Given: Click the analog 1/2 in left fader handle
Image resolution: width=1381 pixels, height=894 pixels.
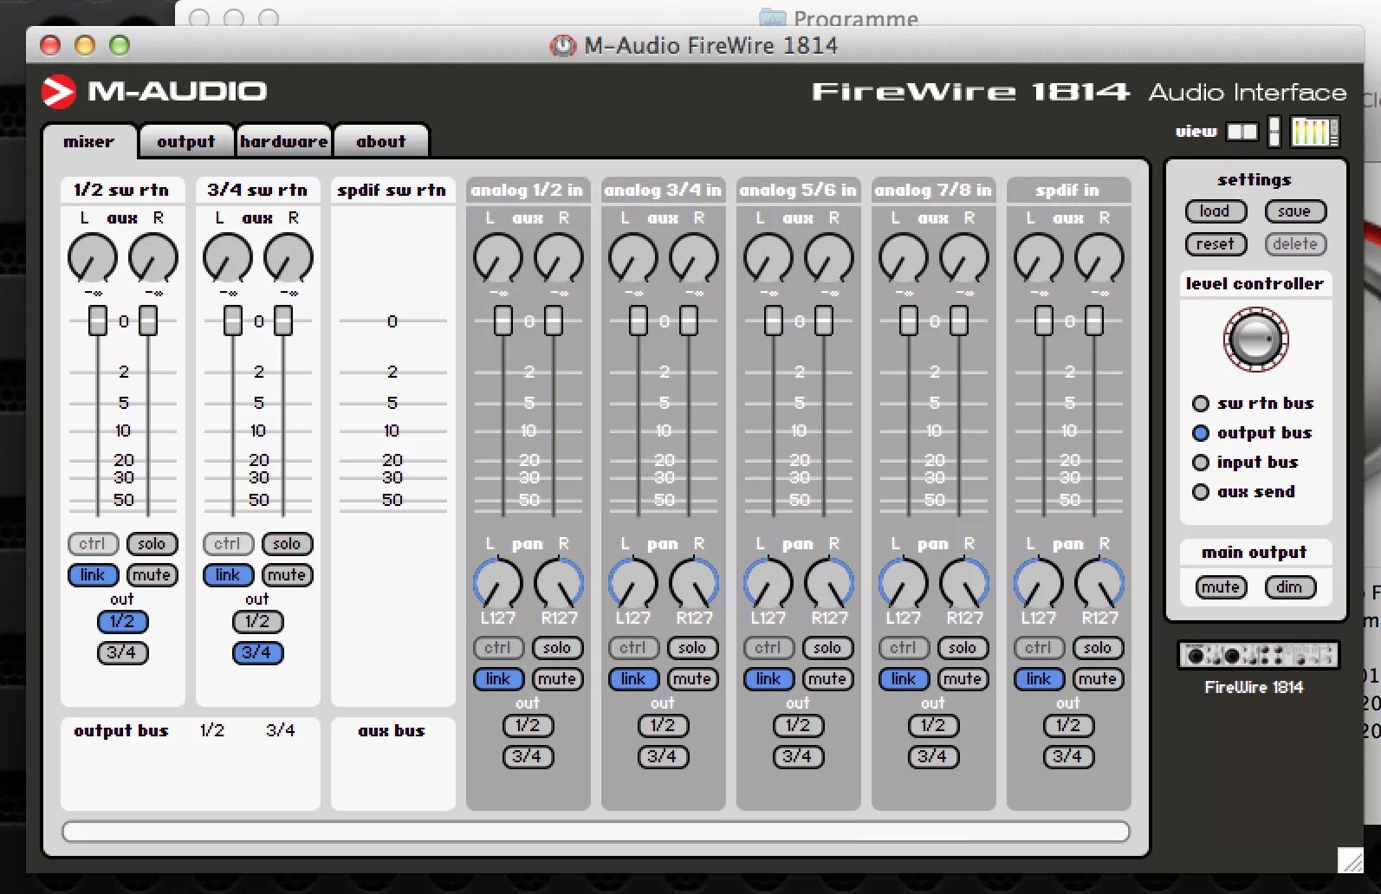Looking at the screenshot, I should click(503, 321).
